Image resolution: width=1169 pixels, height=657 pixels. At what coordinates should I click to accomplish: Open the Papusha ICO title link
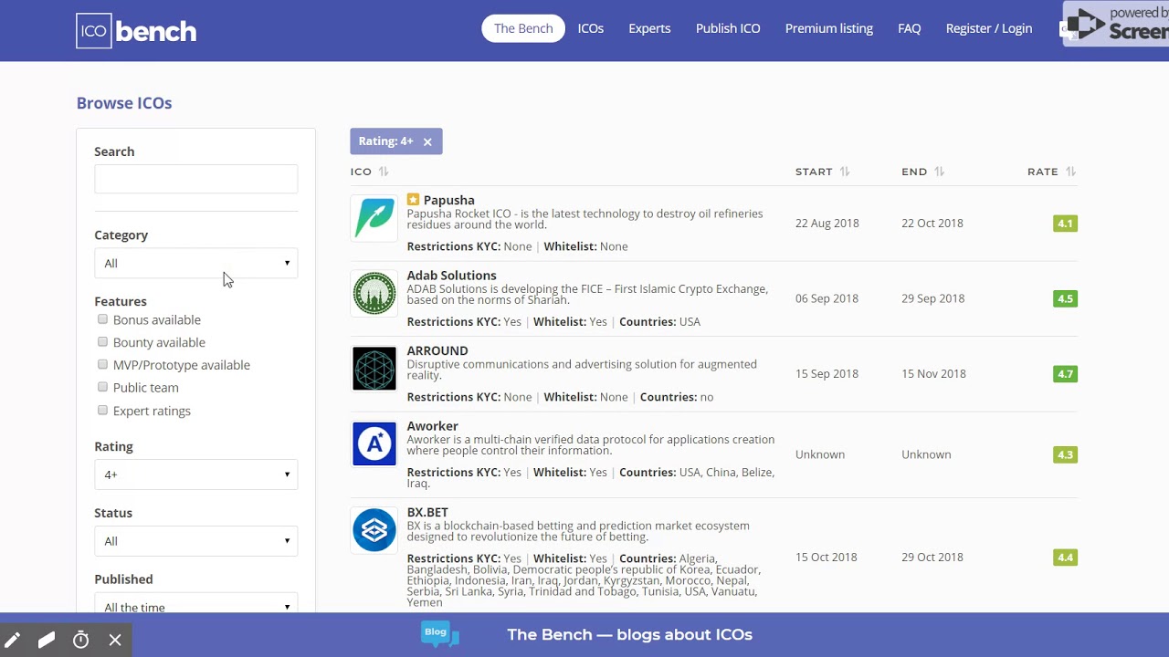point(448,200)
